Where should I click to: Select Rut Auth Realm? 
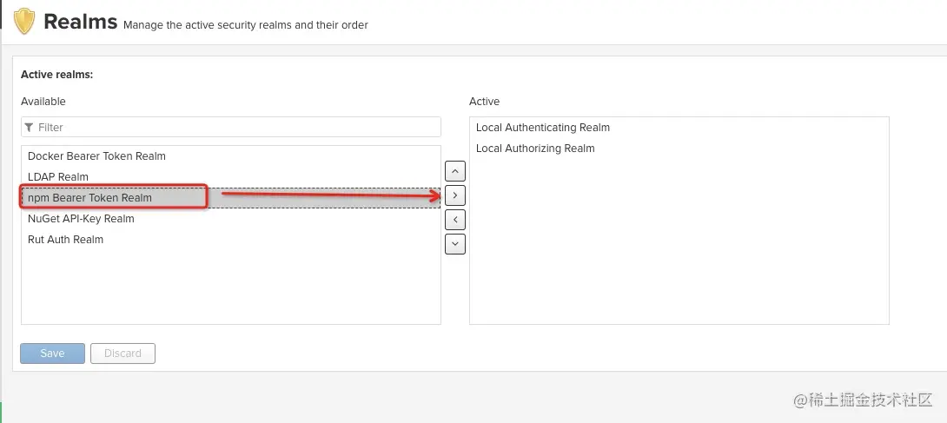[x=231, y=240]
